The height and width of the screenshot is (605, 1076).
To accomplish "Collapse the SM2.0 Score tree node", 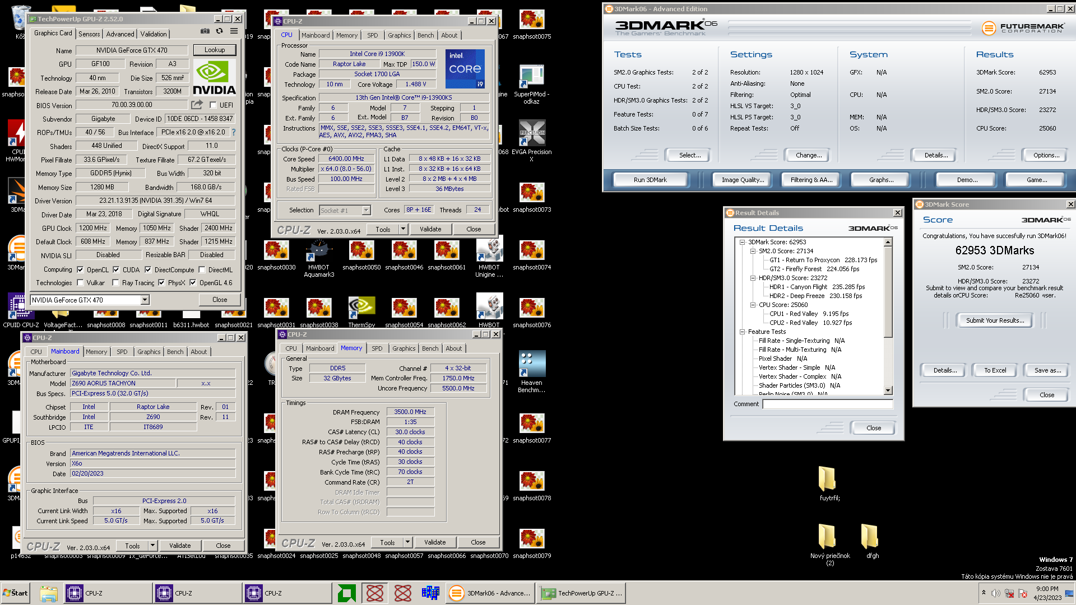I will tap(753, 251).
